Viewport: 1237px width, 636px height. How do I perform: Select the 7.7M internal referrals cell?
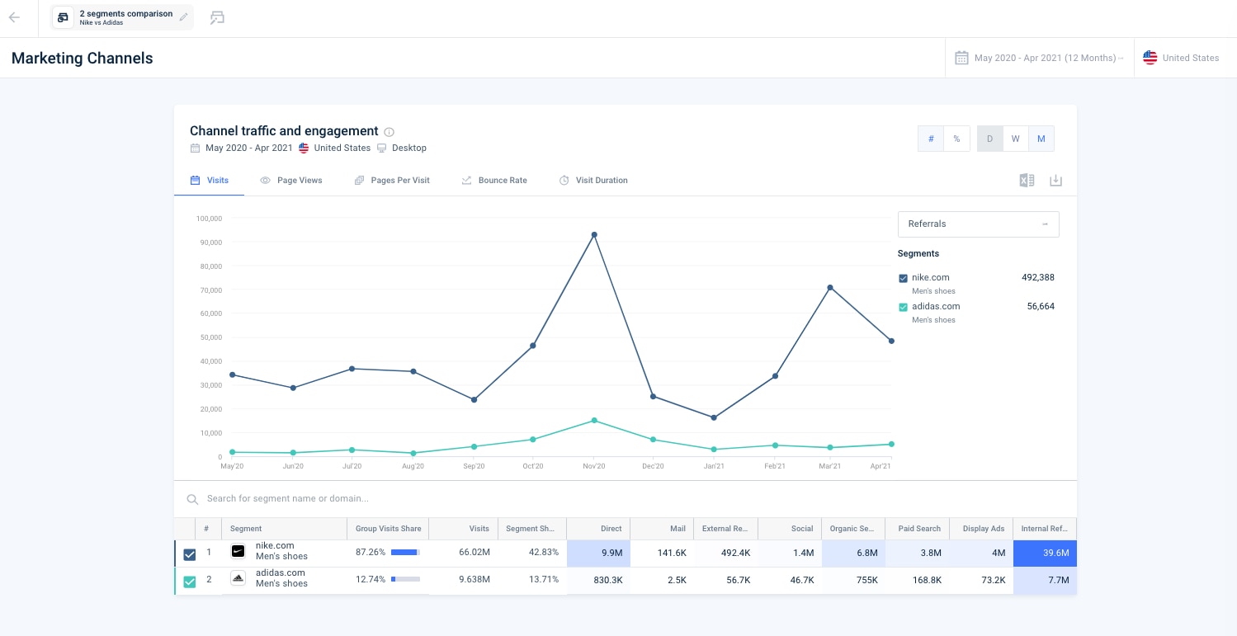click(1045, 581)
